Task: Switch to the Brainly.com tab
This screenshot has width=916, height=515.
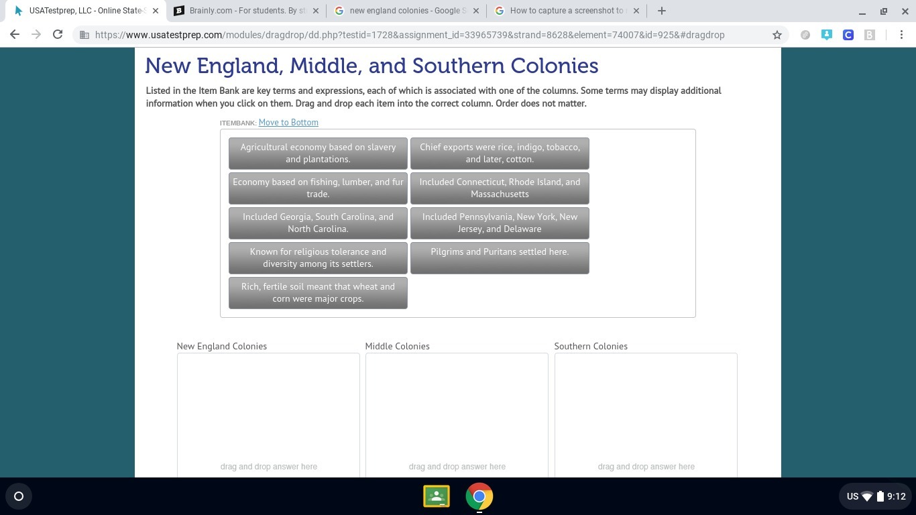Action: click(245, 11)
